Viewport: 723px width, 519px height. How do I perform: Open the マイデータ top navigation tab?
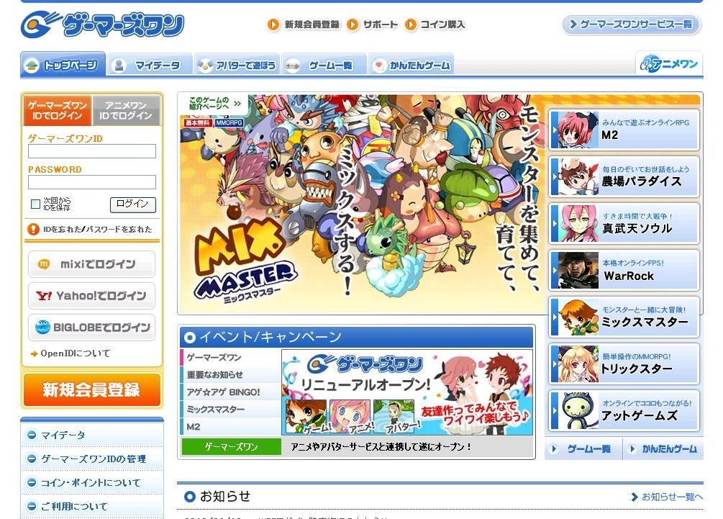[150, 65]
